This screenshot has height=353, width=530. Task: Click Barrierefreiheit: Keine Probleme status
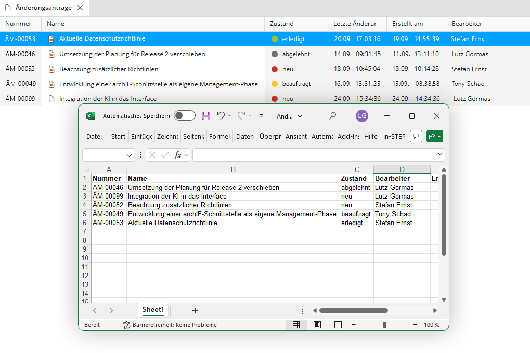170,325
